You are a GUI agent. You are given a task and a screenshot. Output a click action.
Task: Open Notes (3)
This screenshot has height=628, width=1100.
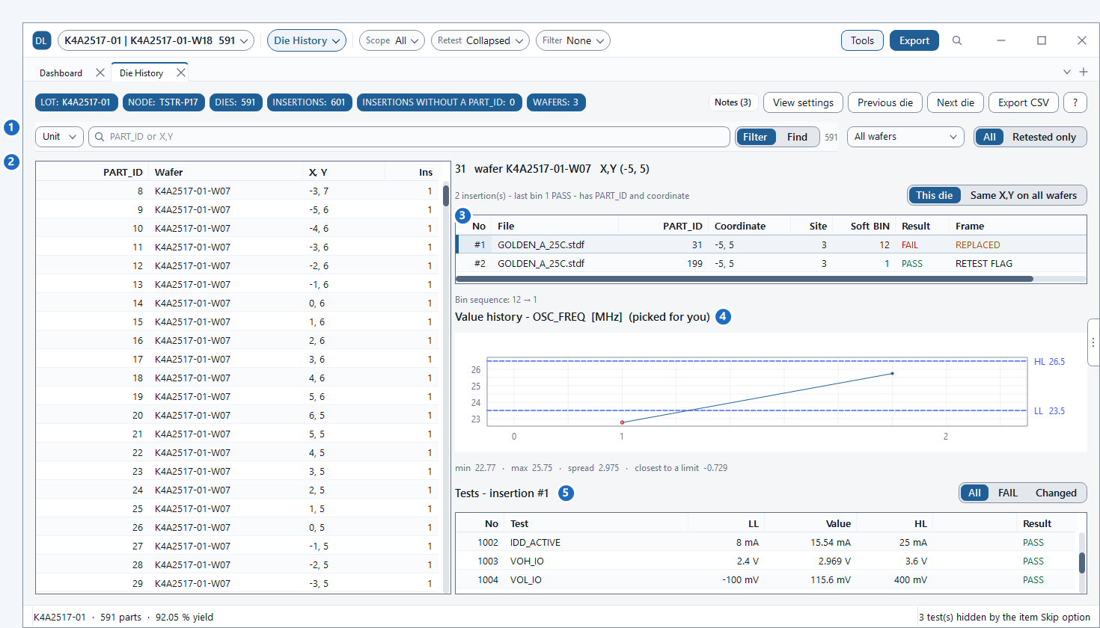pyautogui.click(x=733, y=102)
